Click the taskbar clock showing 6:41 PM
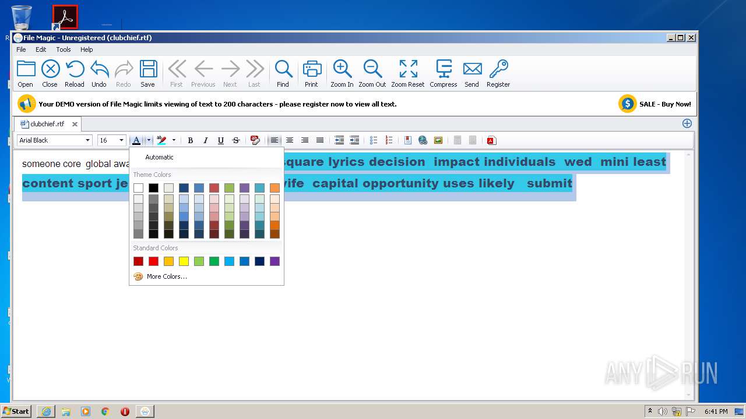746x419 pixels. tap(716, 411)
